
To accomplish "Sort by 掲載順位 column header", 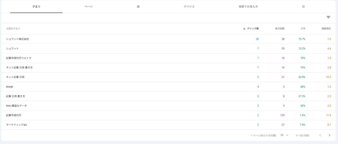I will [x=326, y=29].
